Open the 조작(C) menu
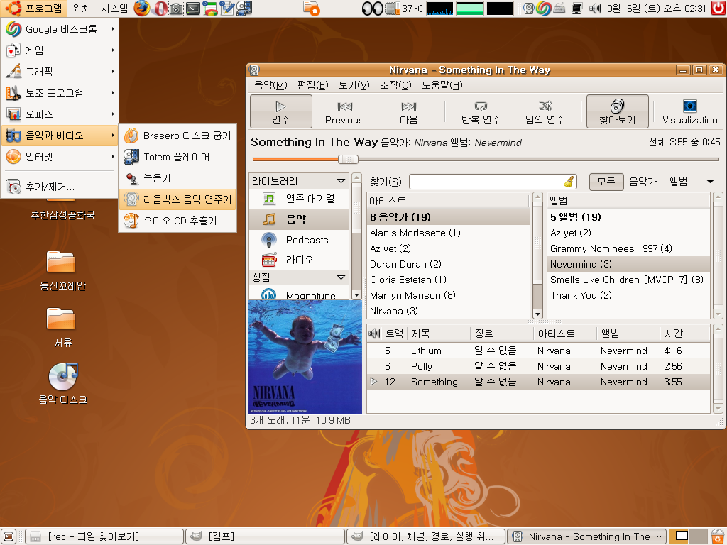This screenshot has width=727, height=545. tap(395, 85)
